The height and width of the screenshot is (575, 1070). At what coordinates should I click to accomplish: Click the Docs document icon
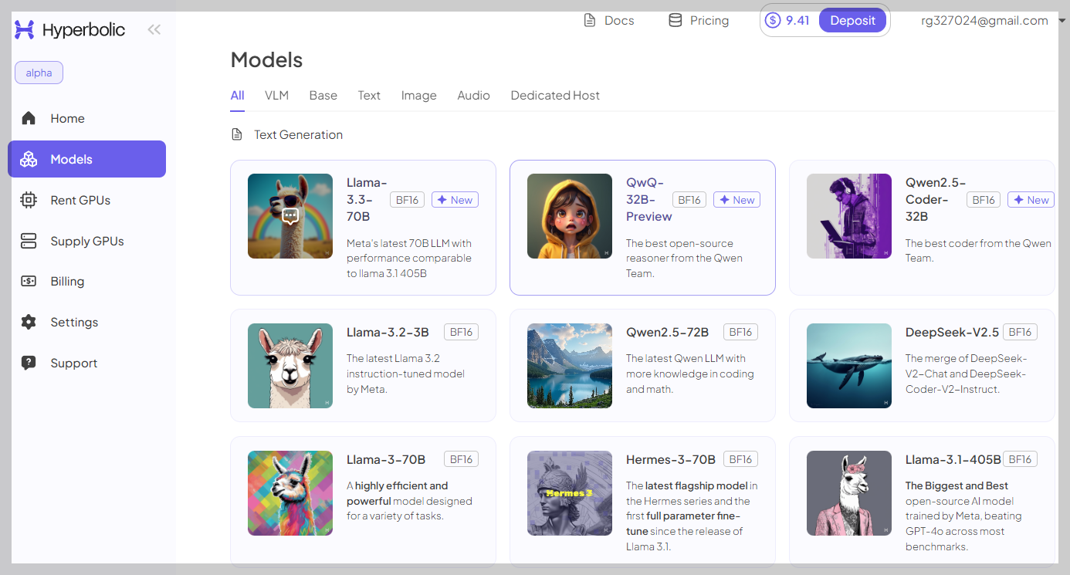[590, 20]
